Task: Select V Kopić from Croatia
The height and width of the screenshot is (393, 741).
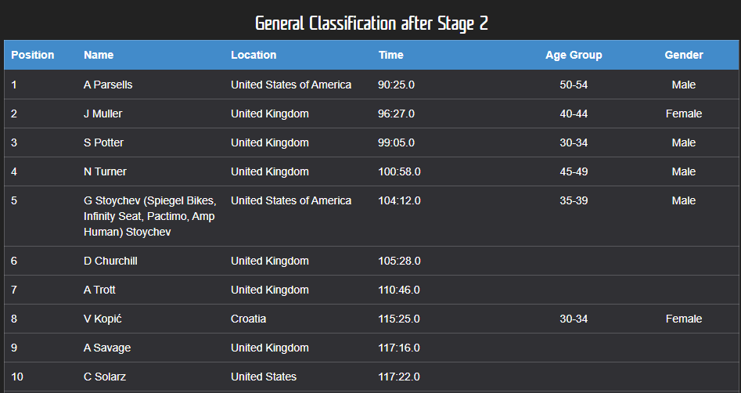Action: [x=103, y=319]
